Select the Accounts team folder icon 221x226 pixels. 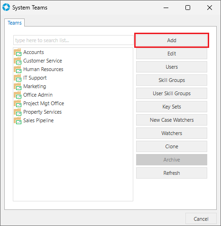18,52
